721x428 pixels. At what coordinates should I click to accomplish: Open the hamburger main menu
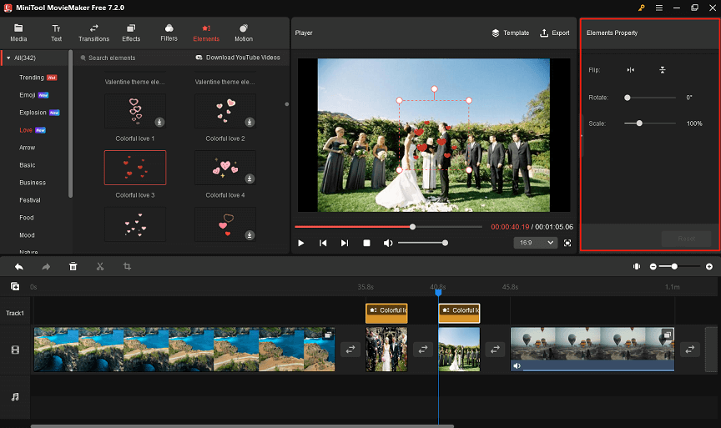(x=659, y=8)
